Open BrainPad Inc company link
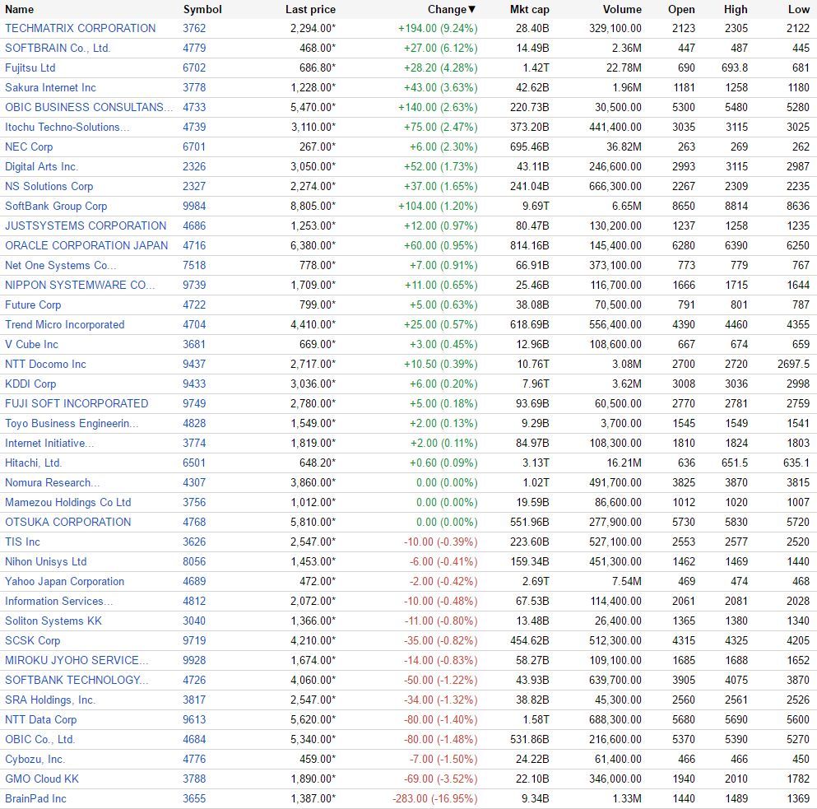Screen dimensions: 817x809 pos(35,799)
